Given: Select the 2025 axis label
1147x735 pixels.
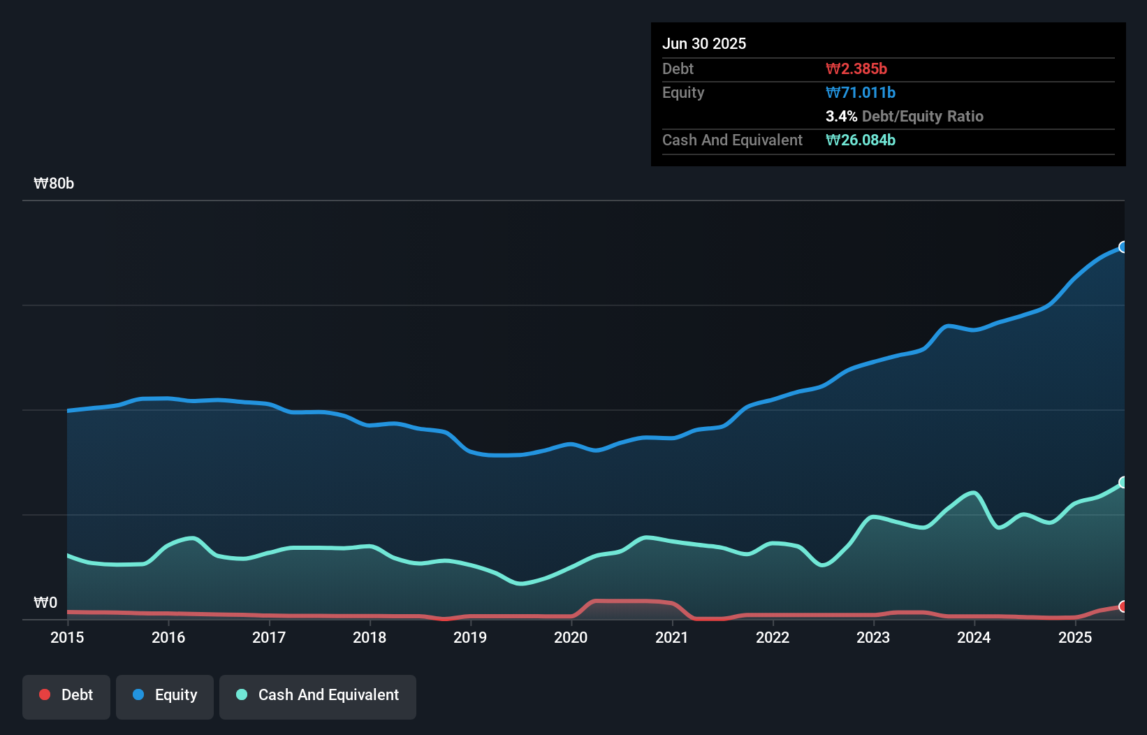Looking at the screenshot, I should click(x=1075, y=637).
